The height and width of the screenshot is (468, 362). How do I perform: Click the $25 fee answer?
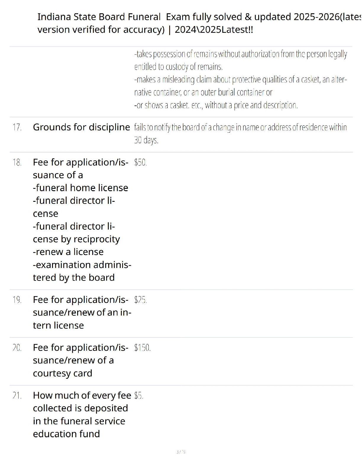point(140,300)
